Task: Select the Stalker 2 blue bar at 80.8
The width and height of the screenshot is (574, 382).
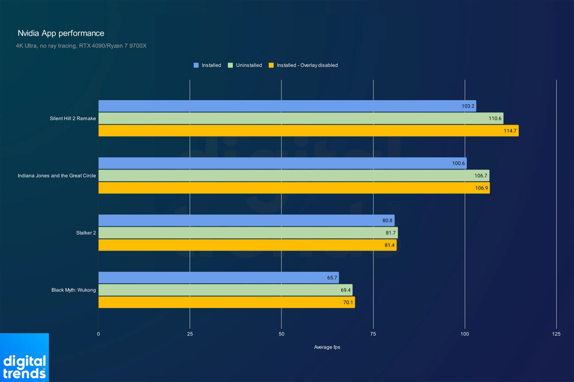Action: pyautogui.click(x=246, y=220)
